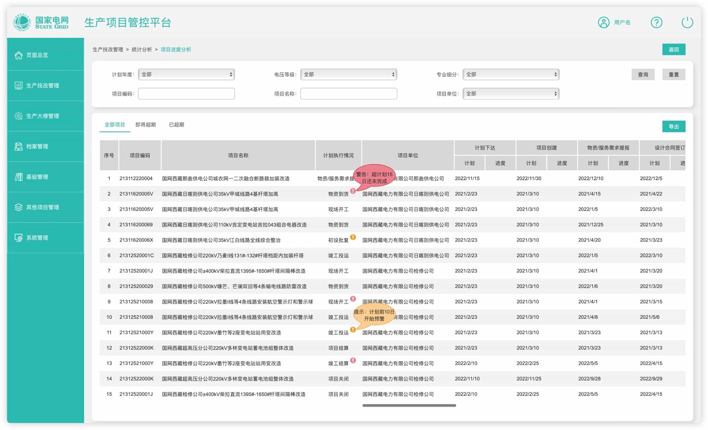Click 项目进度分析 breadcrumb
708x430 pixels.
(x=176, y=50)
